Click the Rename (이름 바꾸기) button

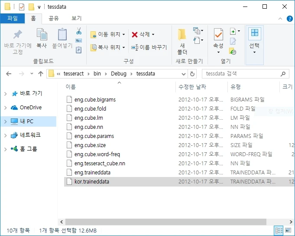149,47
